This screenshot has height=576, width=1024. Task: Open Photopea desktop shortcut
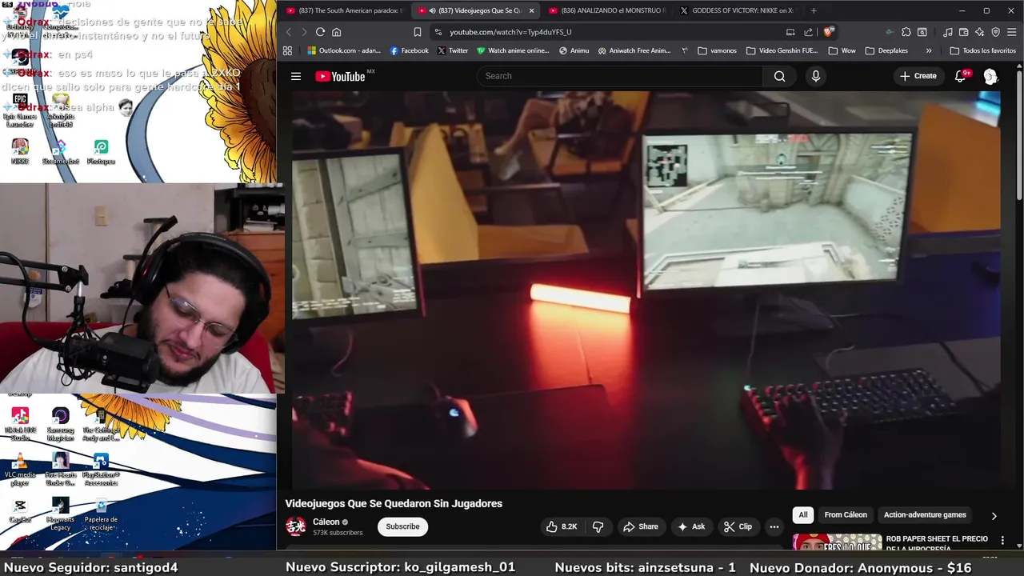coord(101,152)
